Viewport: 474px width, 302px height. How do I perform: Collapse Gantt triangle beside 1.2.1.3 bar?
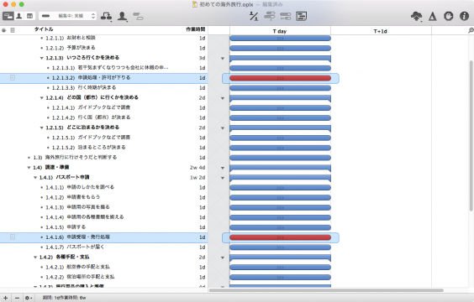click(223, 58)
